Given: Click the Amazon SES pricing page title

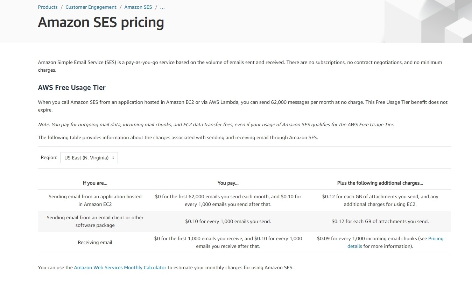Looking at the screenshot, I should (x=101, y=22).
